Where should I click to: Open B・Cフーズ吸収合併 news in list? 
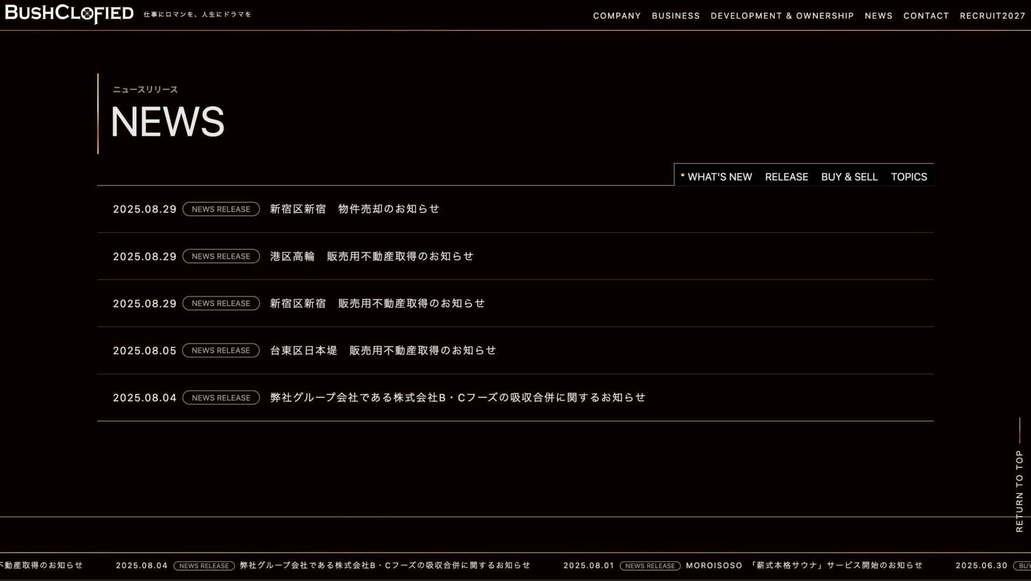click(458, 397)
